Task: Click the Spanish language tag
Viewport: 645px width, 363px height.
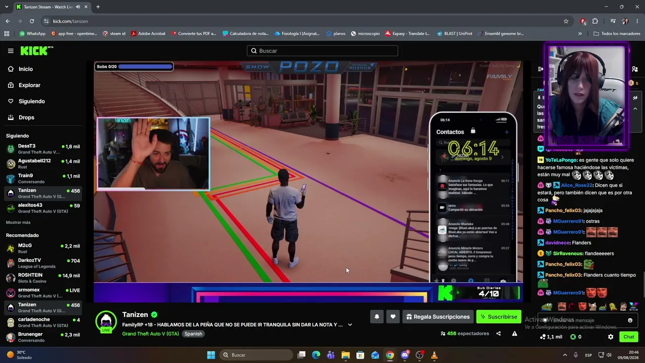Action: coord(193,334)
